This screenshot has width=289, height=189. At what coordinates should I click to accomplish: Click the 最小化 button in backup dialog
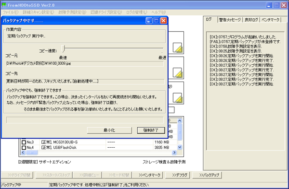pyautogui.click(x=109, y=130)
